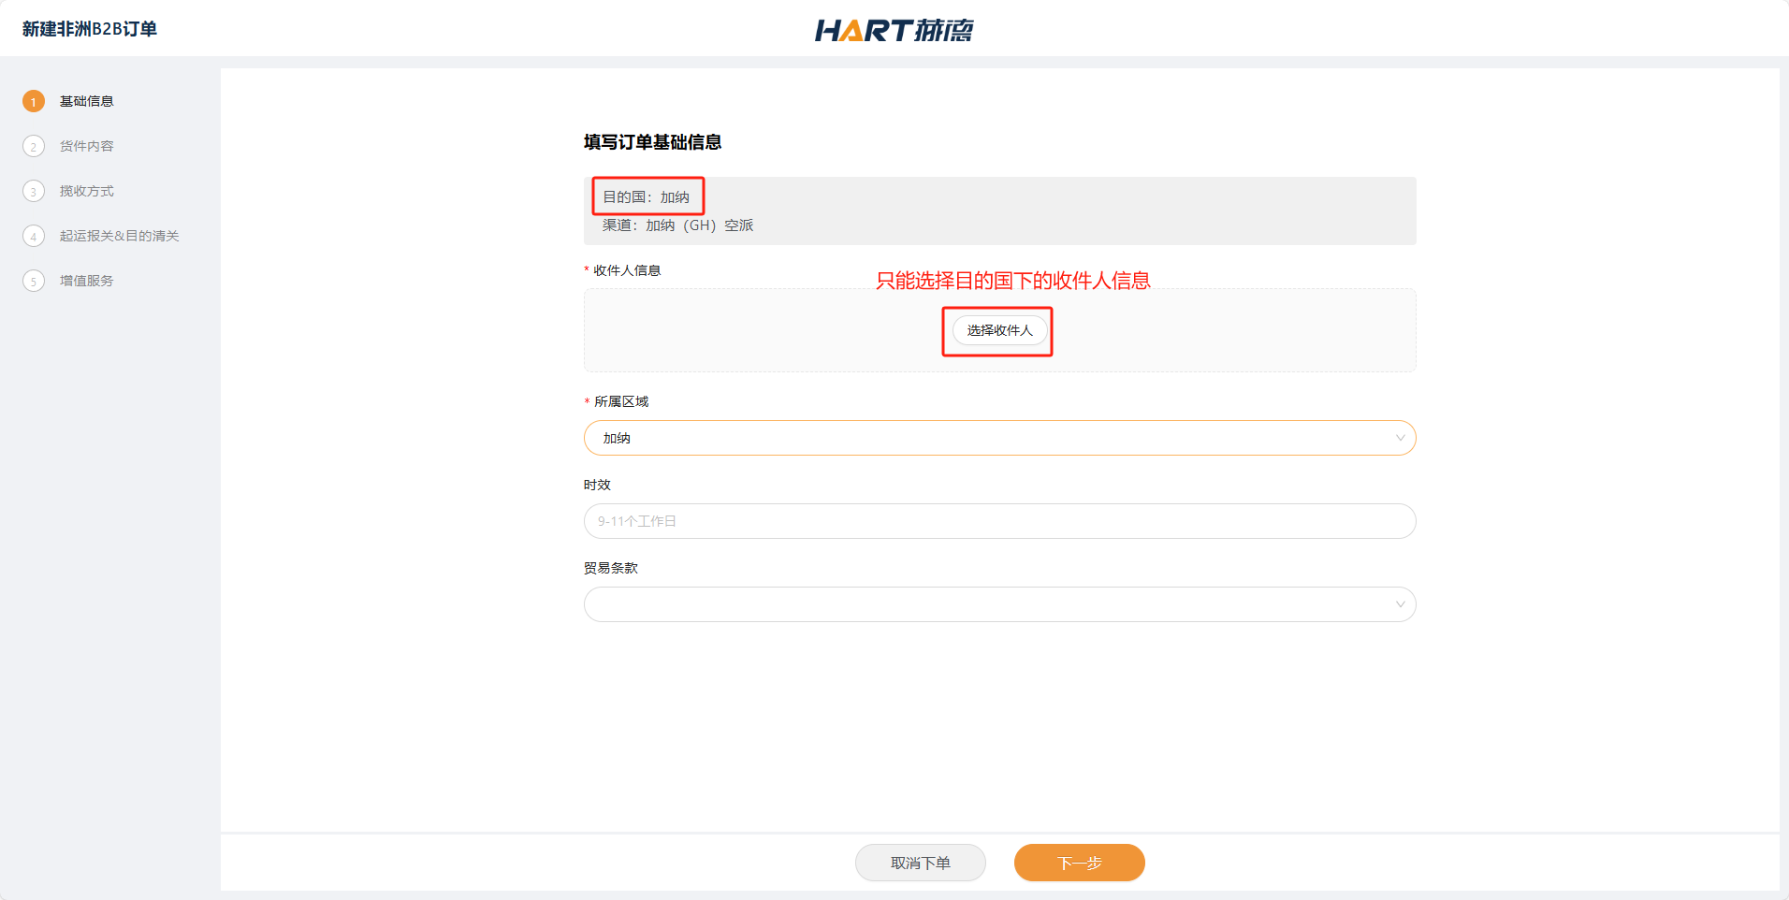The image size is (1789, 900).
Task: Expand the 所属区域 dropdown showing 加纳
Action: pos(982,438)
